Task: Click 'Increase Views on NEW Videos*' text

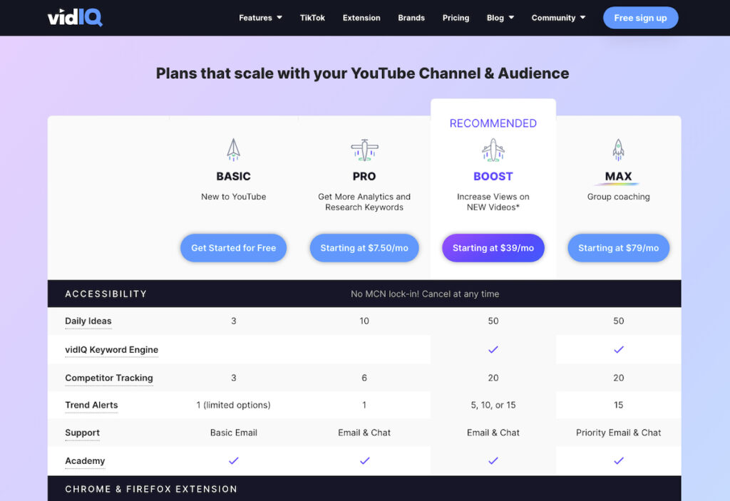Action: 493,202
